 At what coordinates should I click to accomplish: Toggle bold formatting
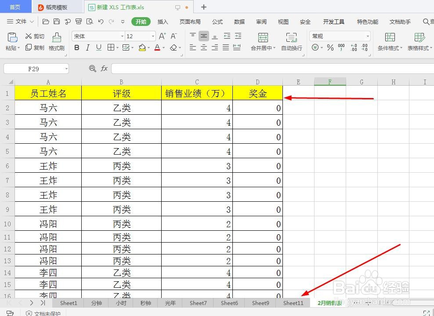tap(77, 47)
